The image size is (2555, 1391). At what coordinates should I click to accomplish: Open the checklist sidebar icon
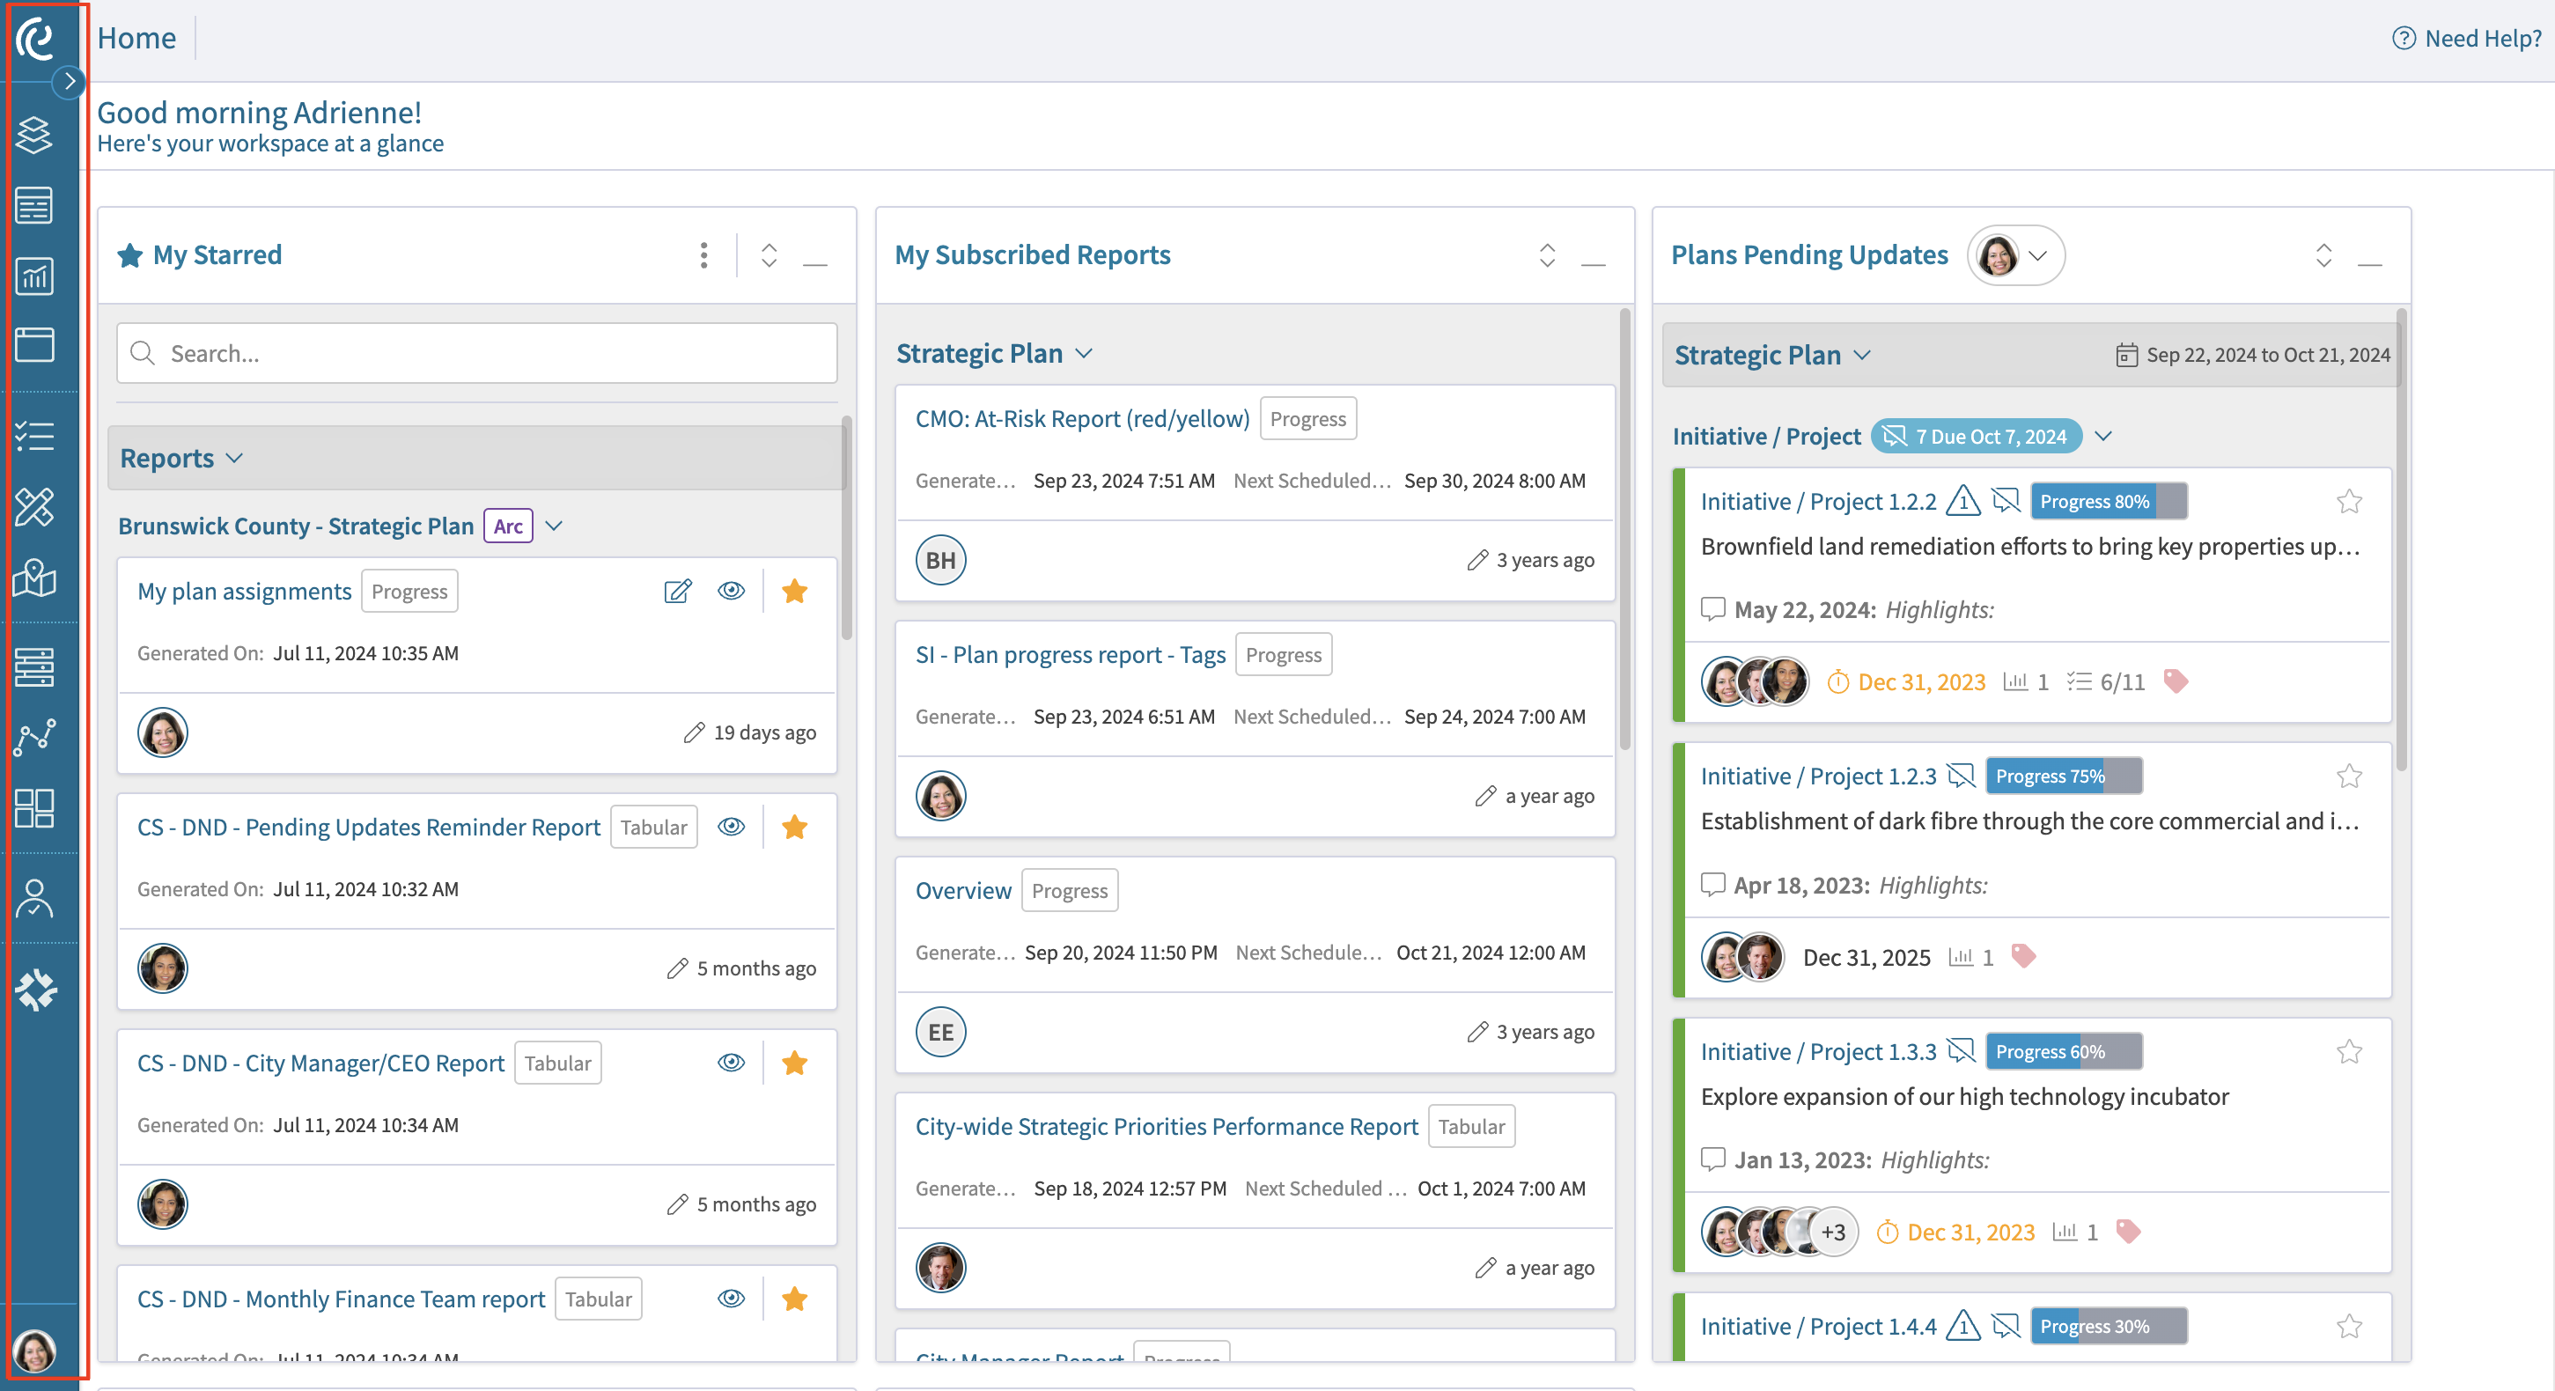[x=34, y=437]
